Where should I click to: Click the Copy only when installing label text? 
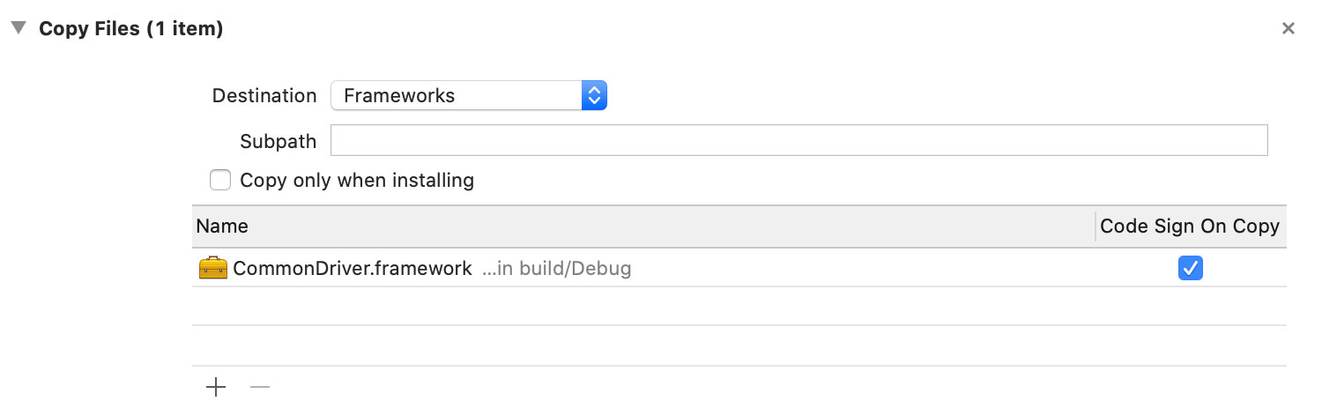357,181
